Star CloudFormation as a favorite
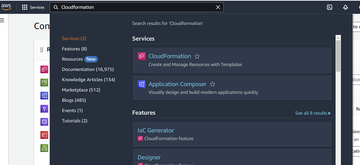Screen dimensions: 360x165 197,56
